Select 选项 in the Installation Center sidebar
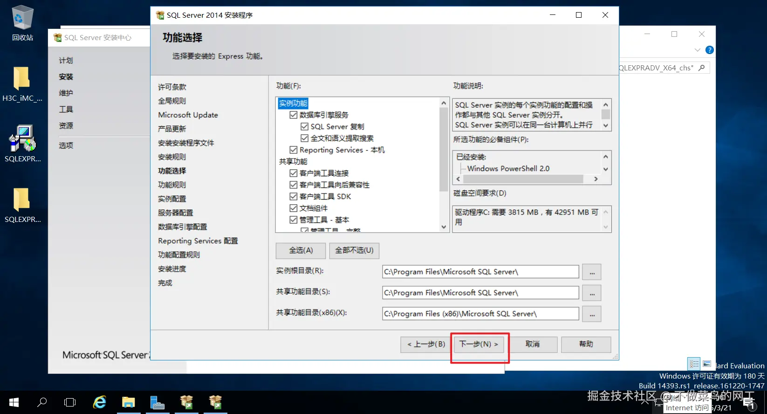767x414 pixels. click(x=66, y=145)
